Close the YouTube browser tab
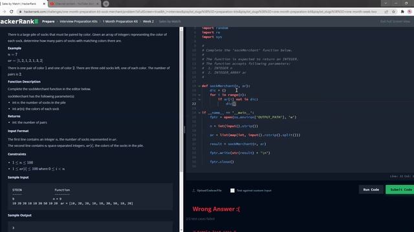The image size is (414, 232). tap(98, 4)
